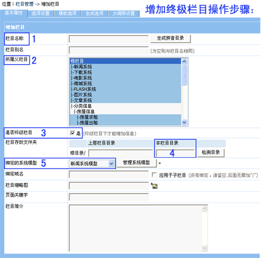Open the 模板选项 tab
The image size is (261, 258).
67,14
